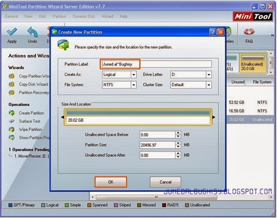Click the Partition Recovery wizard icon

pos(12,92)
